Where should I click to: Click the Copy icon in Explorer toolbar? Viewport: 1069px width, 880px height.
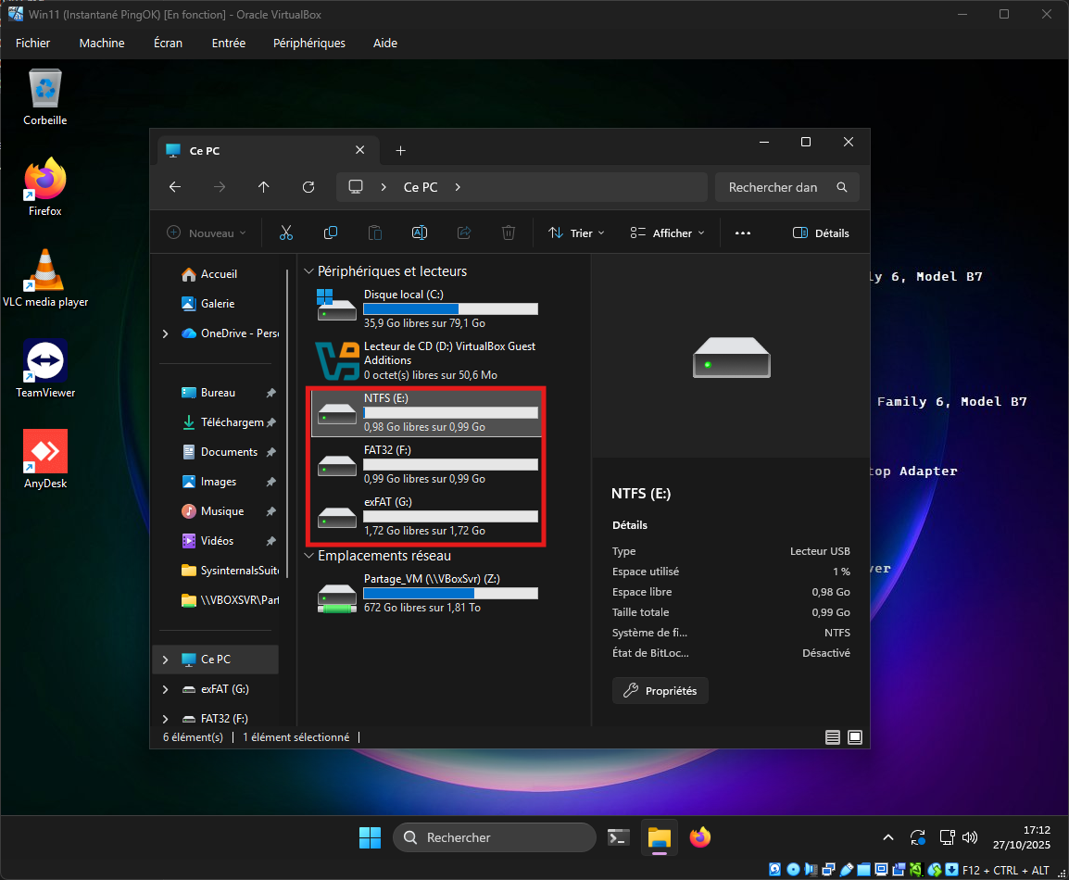331,233
